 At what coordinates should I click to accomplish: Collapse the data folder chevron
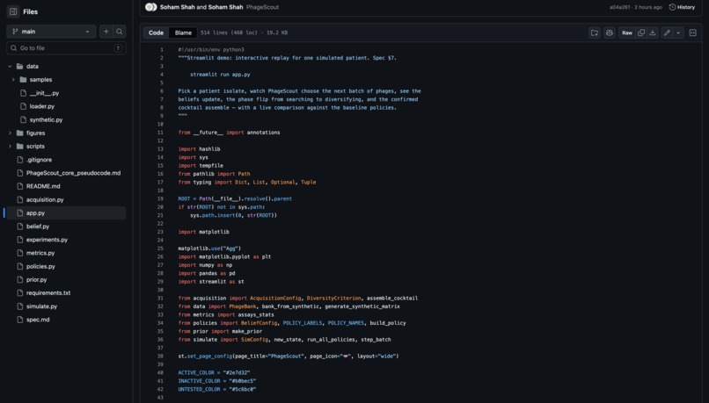[x=10, y=67]
